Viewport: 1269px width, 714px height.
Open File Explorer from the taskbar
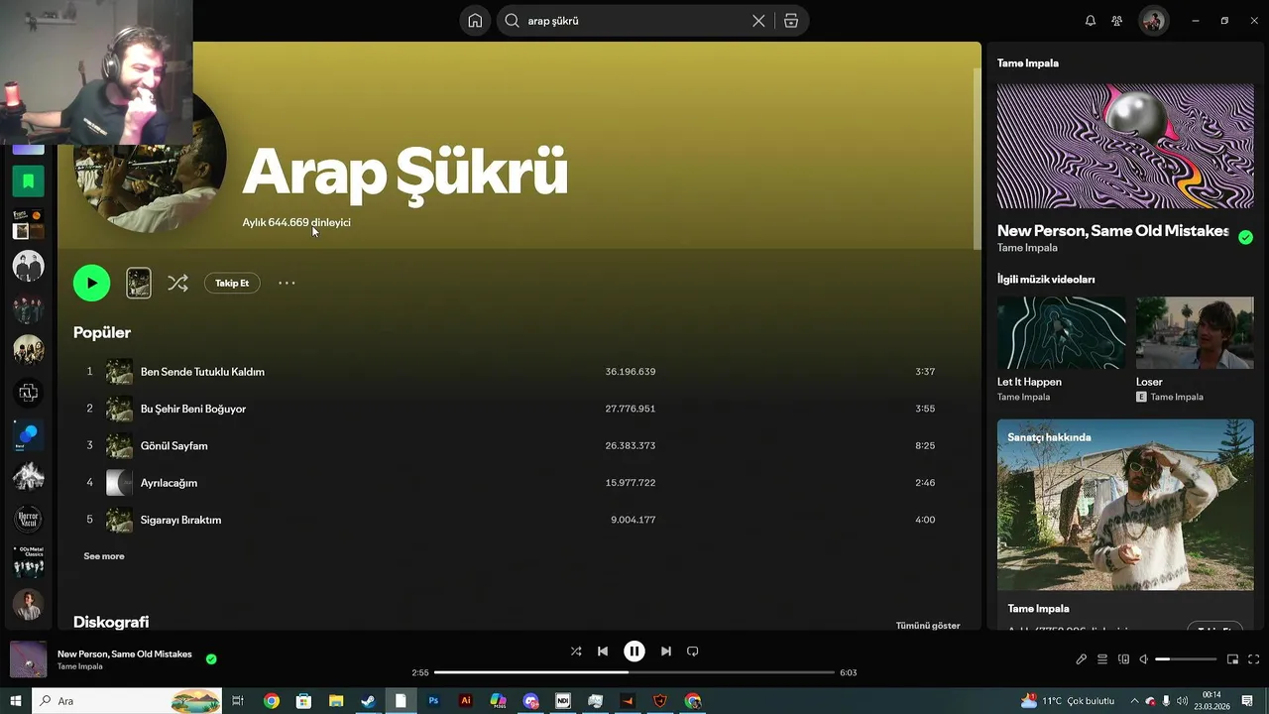tap(336, 701)
